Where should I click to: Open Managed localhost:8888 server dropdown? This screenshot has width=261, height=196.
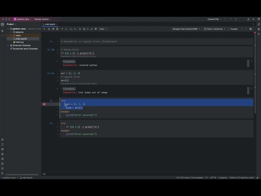186,29
